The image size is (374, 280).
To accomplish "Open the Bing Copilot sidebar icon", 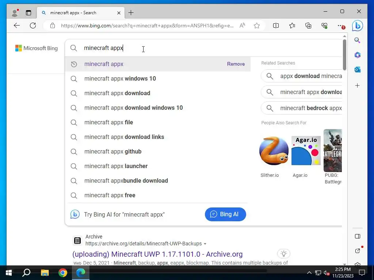I will [x=357, y=26].
